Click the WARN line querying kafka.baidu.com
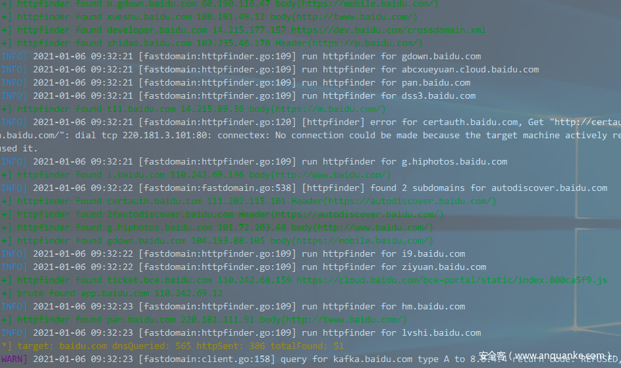This screenshot has width=621, height=368. (311, 359)
